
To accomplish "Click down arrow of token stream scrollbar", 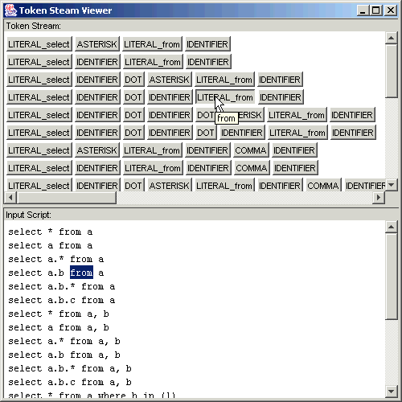I will click(x=391, y=185).
